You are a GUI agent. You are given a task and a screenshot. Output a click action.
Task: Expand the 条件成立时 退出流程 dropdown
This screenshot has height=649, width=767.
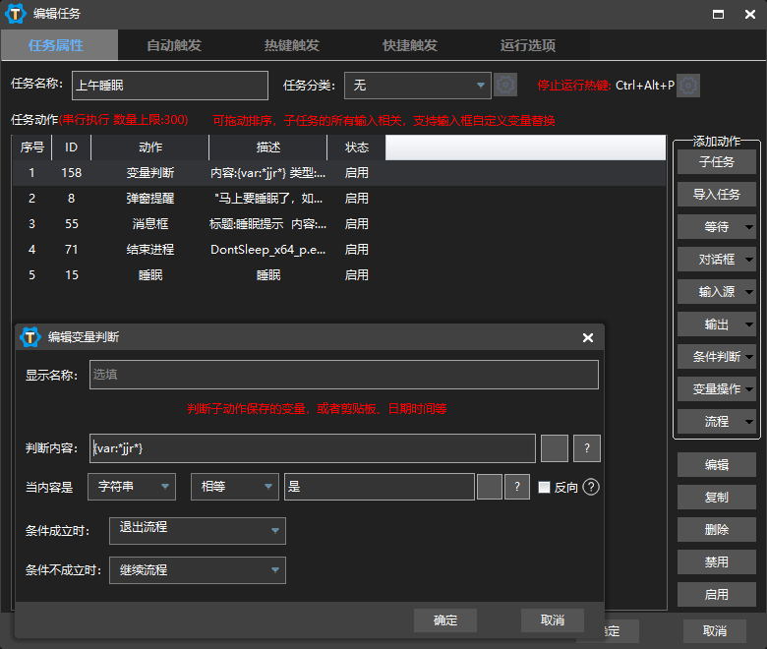click(197, 531)
